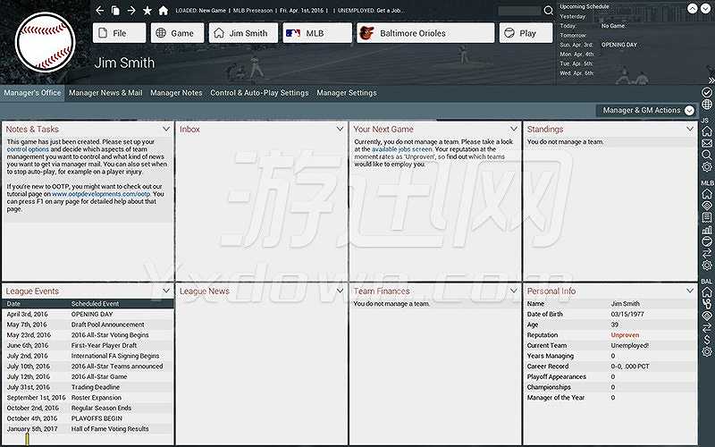Switch to Manager News & Mail tab
This screenshot has height=447, width=715.
(x=105, y=93)
